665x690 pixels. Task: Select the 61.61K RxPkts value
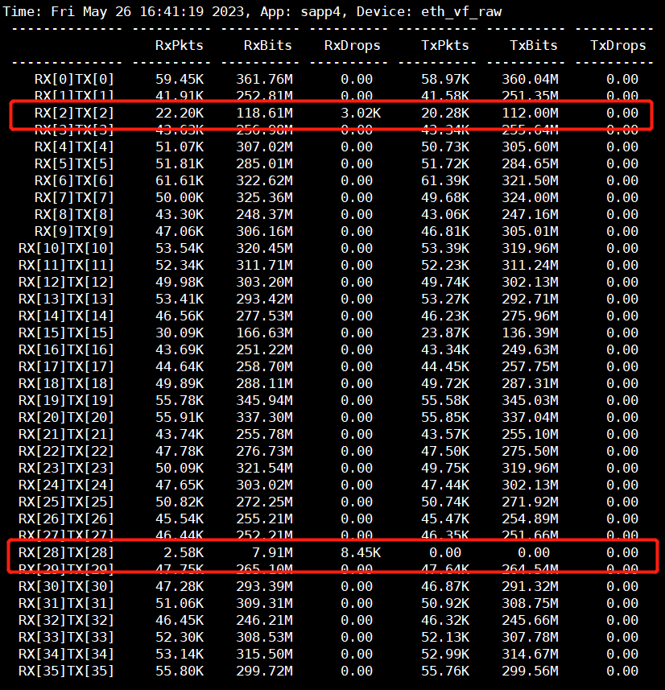coord(179,180)
